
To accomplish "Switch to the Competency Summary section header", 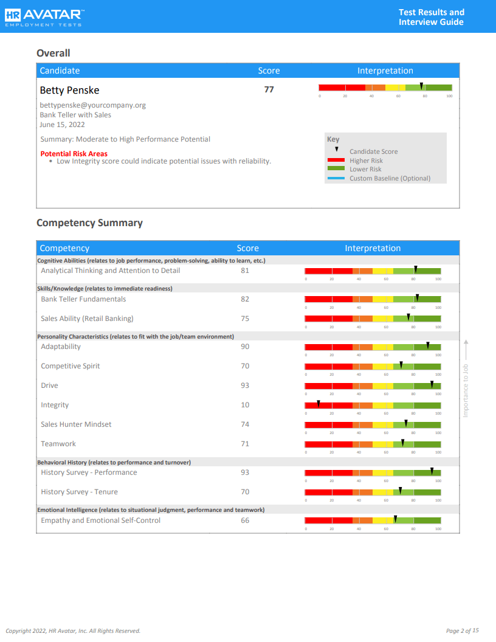I will click(90, 223).
